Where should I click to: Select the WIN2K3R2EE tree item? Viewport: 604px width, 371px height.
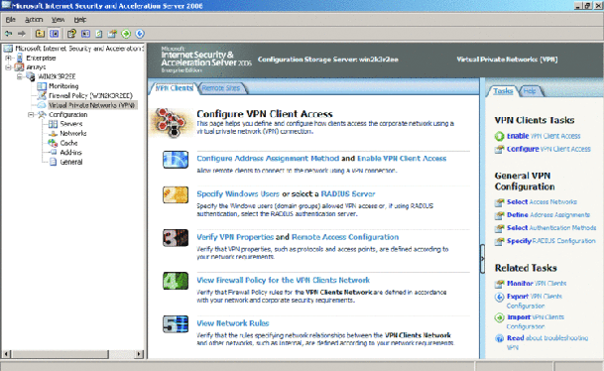coord(57,76)
